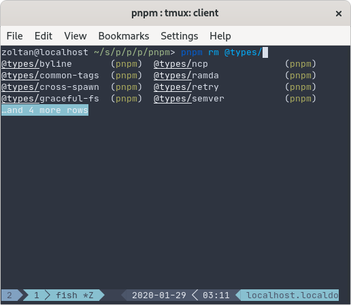Open the Help menu
The width and height of the screenshot is (351, 305).
click(220, 36)
